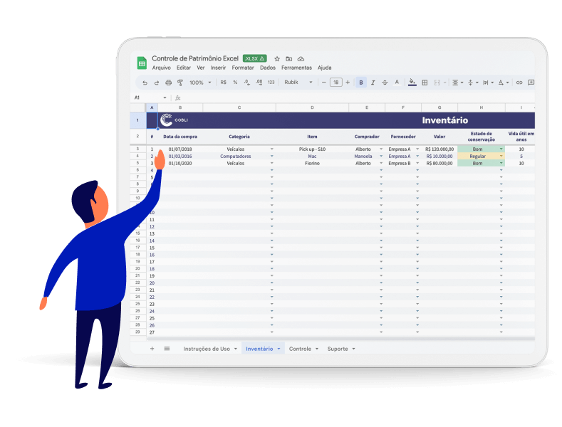Undo the last action

pyautogui.click(x=145, y=83)
